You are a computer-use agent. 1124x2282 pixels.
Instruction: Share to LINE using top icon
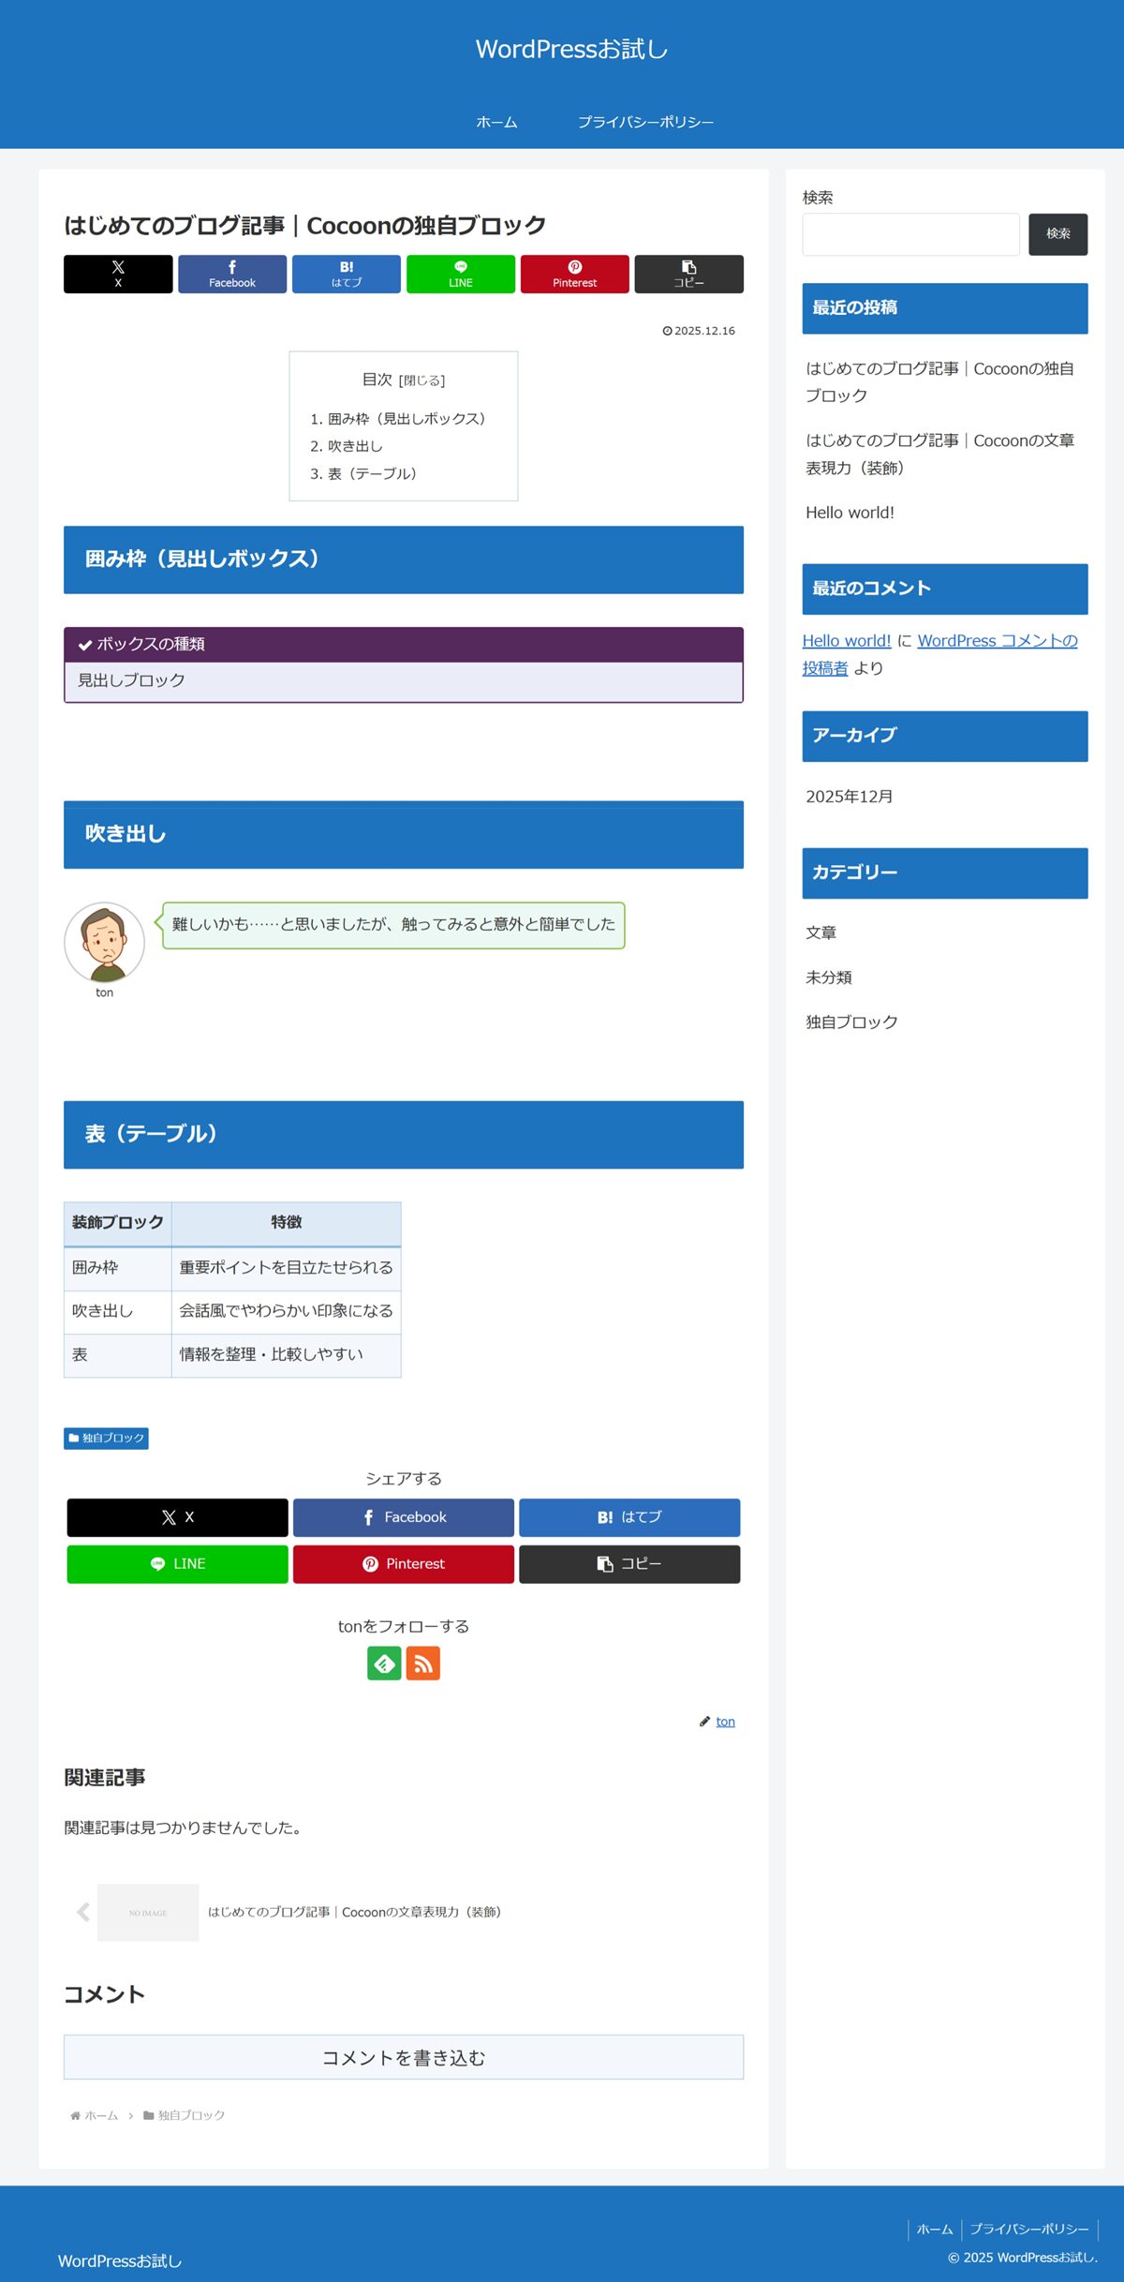(460, 274)
